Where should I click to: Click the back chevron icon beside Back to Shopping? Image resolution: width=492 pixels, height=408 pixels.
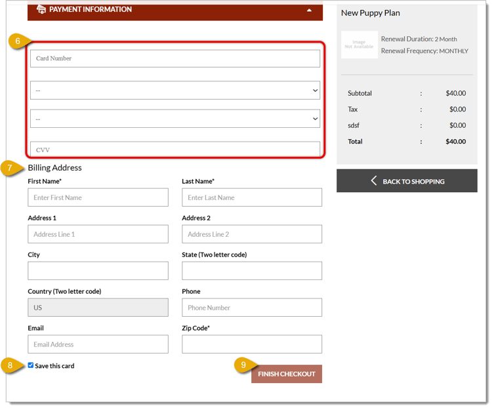pos(374,181)
